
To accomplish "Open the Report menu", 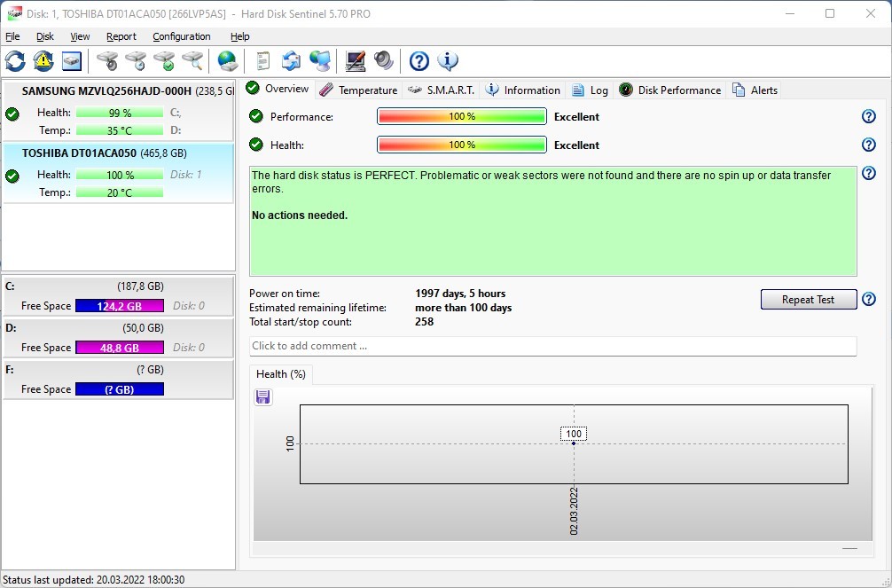I will (x=121, y=36).
